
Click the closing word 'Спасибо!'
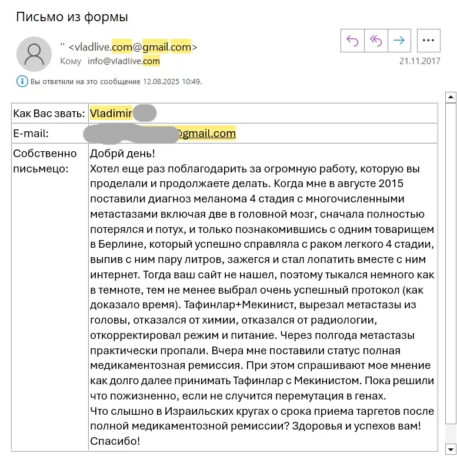(115, 441)
